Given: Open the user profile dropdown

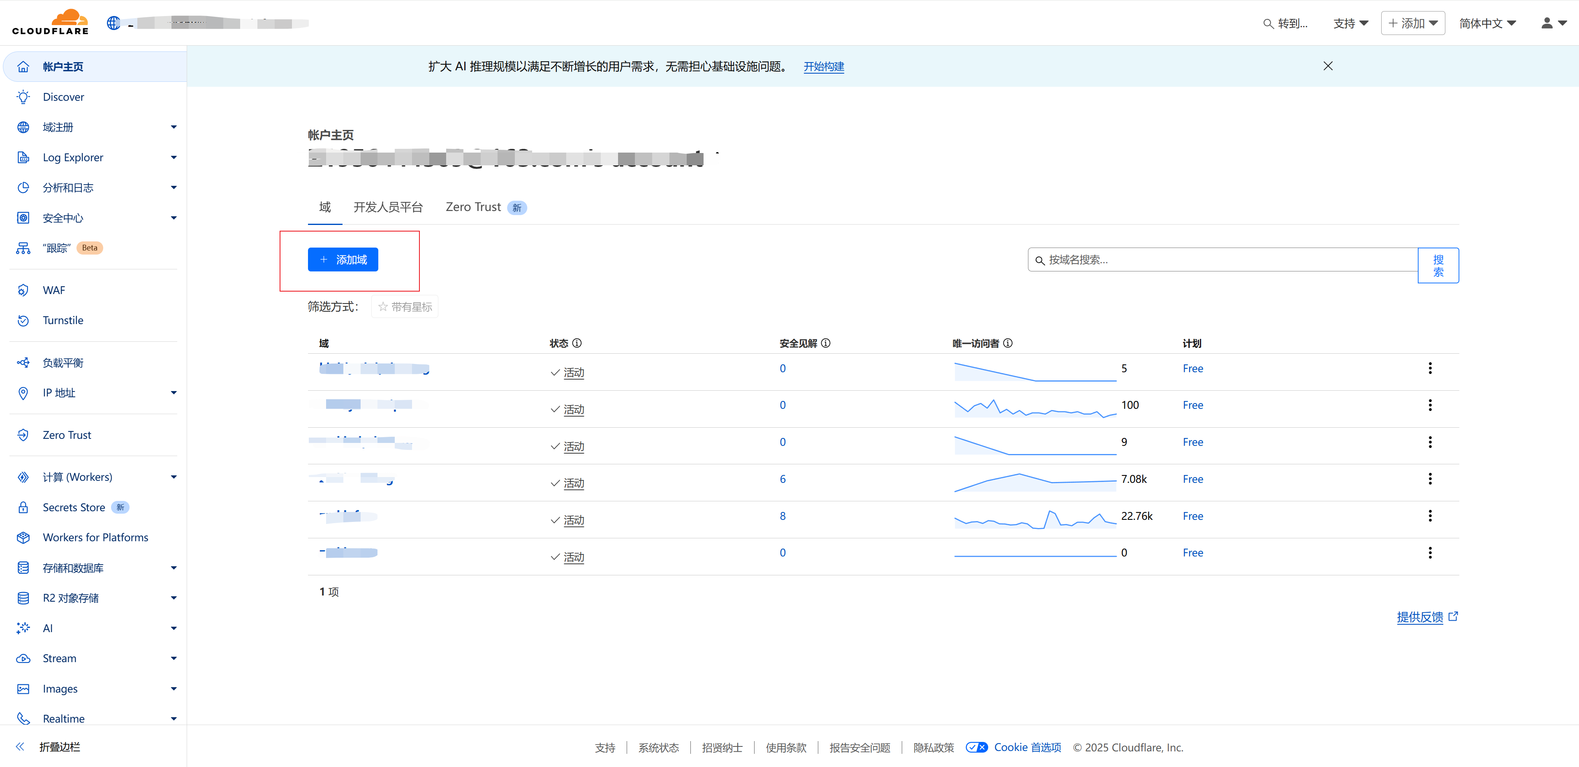Looking at the screenshot, I should tap(1554, 23).
